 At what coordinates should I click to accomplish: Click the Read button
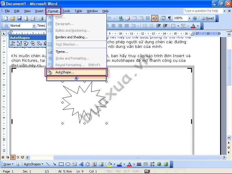tap(208, 18)
